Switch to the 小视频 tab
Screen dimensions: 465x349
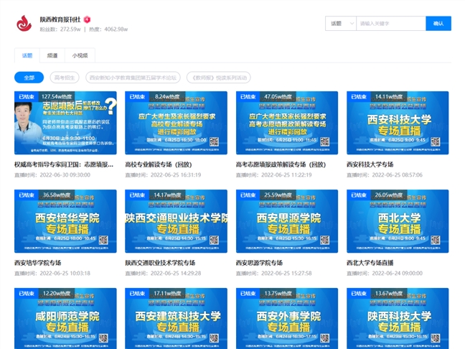click(x=80, y=55)
